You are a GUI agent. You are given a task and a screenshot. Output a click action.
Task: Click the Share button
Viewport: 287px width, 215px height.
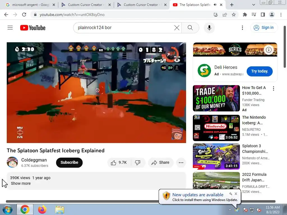(161, 163)
